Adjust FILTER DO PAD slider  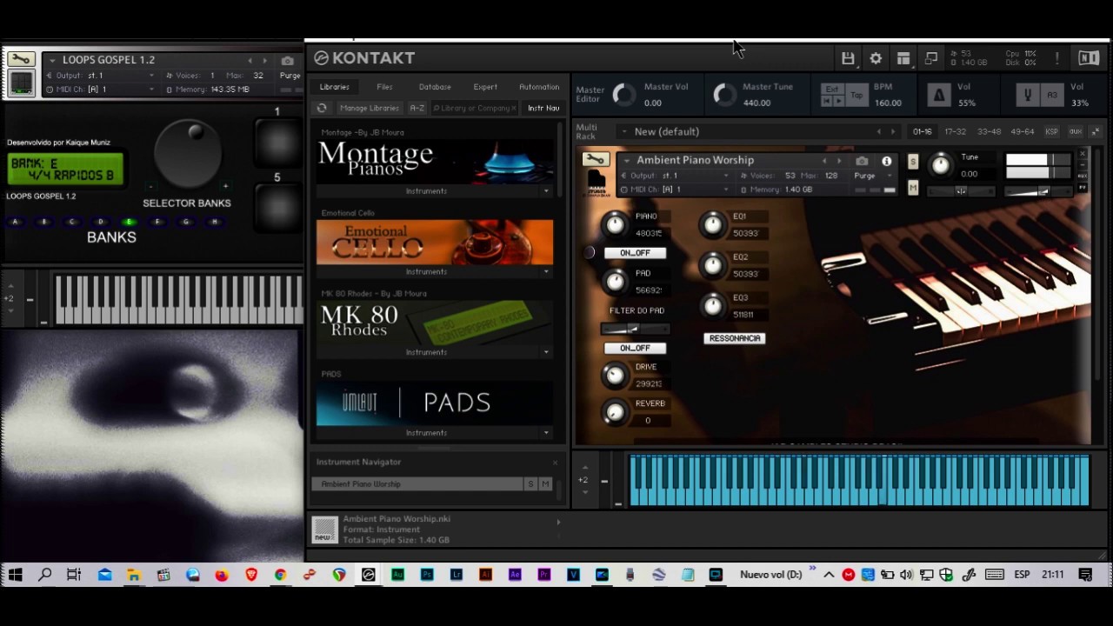(635, 329)
